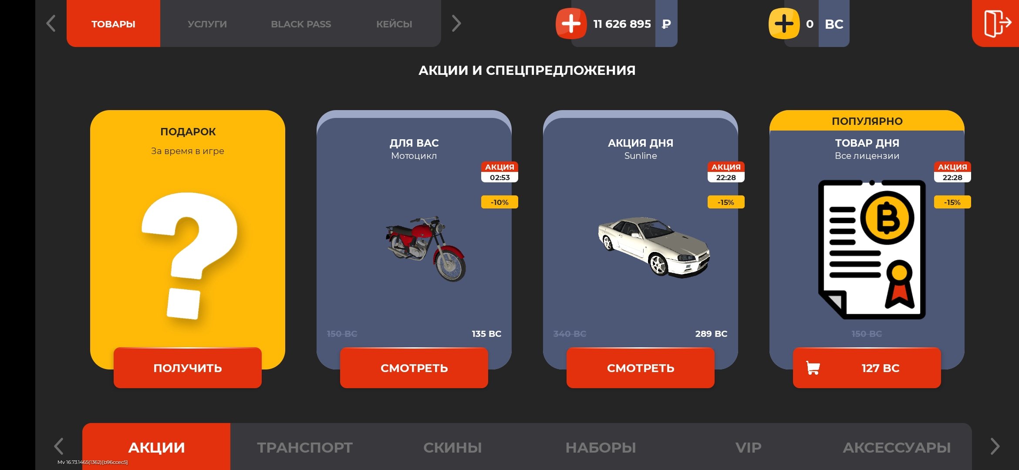1019x470 pixels.
Task: Select the СКИНЫ category
Action: (x=452, y=447)
